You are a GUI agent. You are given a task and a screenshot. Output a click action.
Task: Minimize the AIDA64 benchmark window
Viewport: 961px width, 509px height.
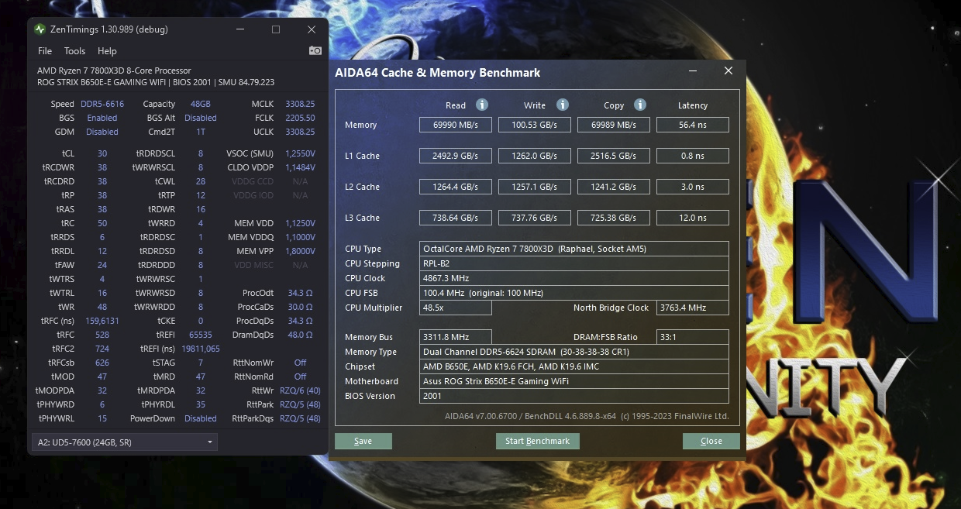693,71
